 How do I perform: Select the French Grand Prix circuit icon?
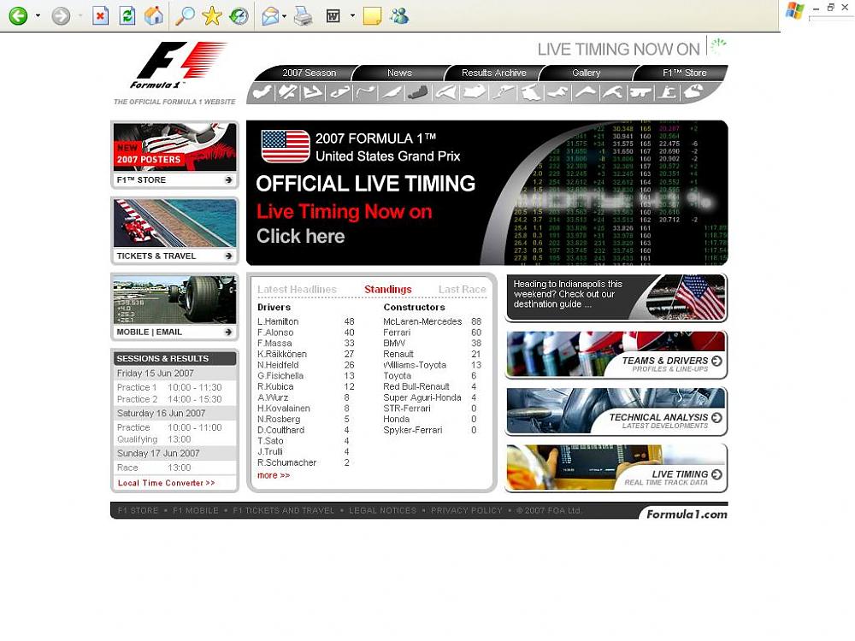445,92
